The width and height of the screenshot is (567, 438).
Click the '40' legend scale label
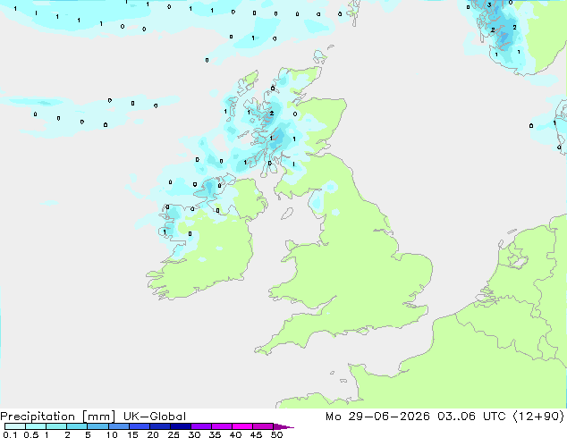[x=236, y=434]
